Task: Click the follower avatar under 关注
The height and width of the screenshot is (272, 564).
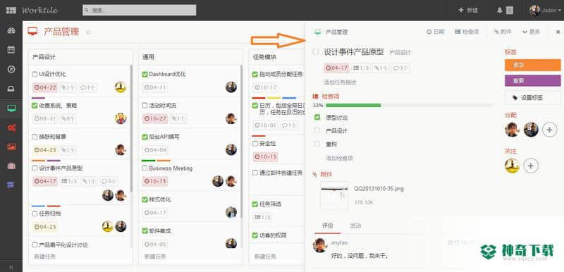Action: (513, 166)
